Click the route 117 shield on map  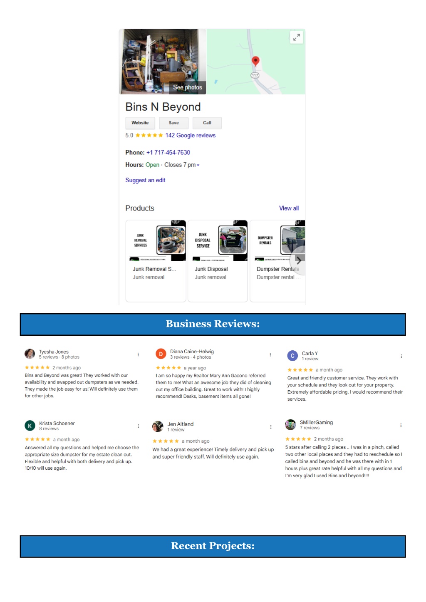coord(255,75)
